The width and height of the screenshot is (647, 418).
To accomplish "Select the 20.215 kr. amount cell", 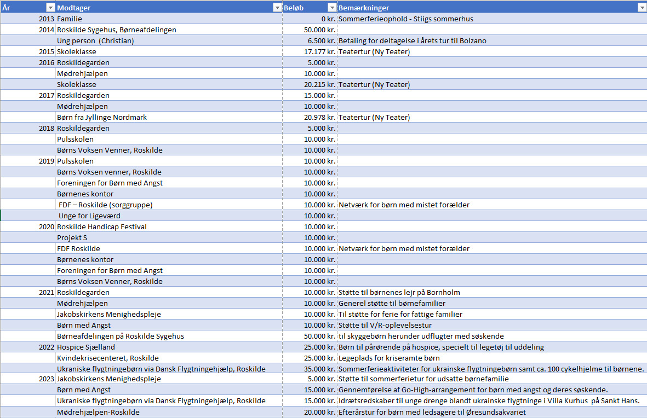I will [310, 84].
